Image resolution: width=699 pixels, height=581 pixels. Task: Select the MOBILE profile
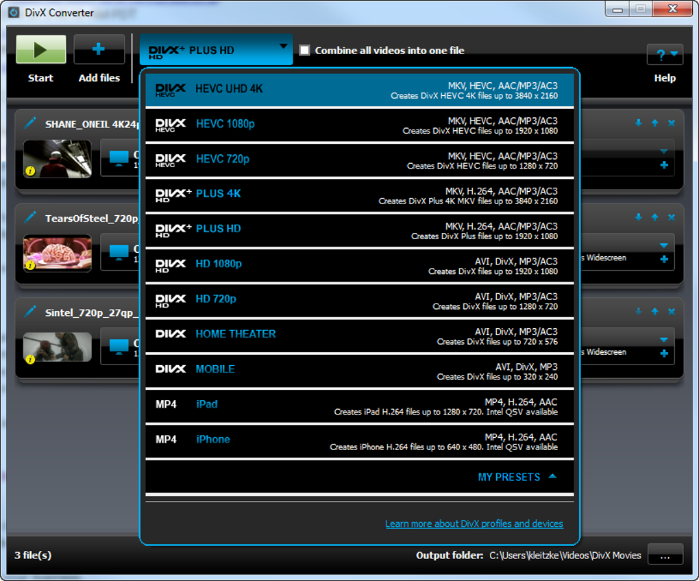[x=359, y=371]
